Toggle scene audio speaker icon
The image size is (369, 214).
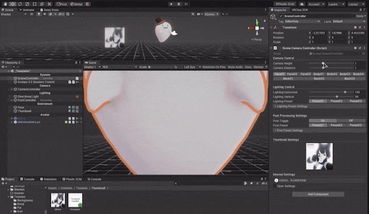pos(45,14)
